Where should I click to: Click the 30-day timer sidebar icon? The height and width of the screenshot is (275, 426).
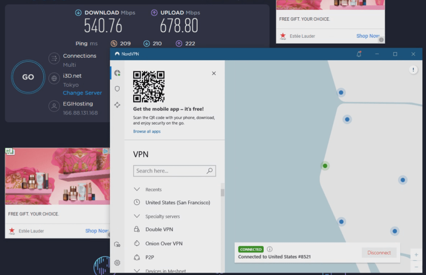point(117,244)
